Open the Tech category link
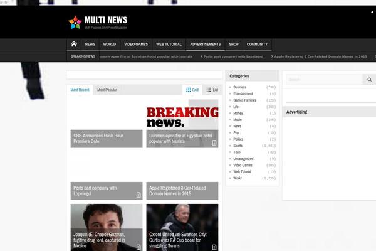Image resolution: width=376 pixels, height=251 pixels. click(x=237, y=152)
